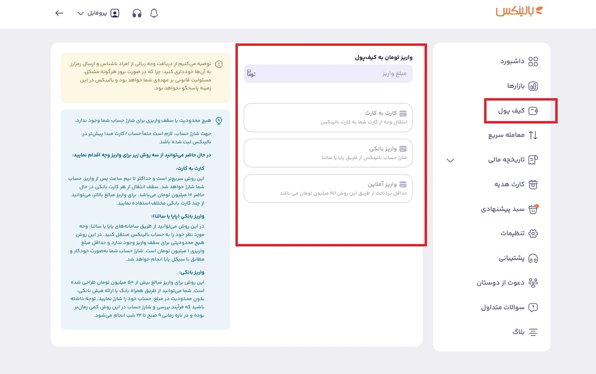
Task: Click the info section heading کارت به کارت:
Action: coord(191,168)
